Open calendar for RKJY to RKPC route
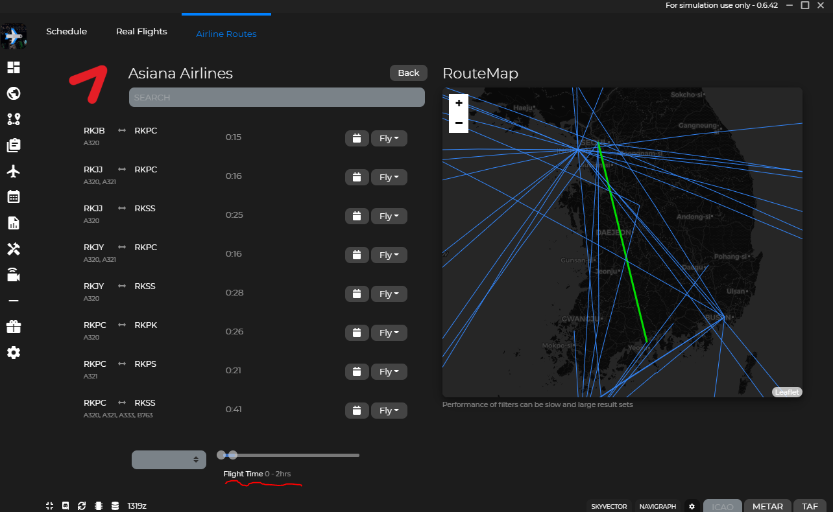Viewport: 833px width, 512px height. pos(357,255)
